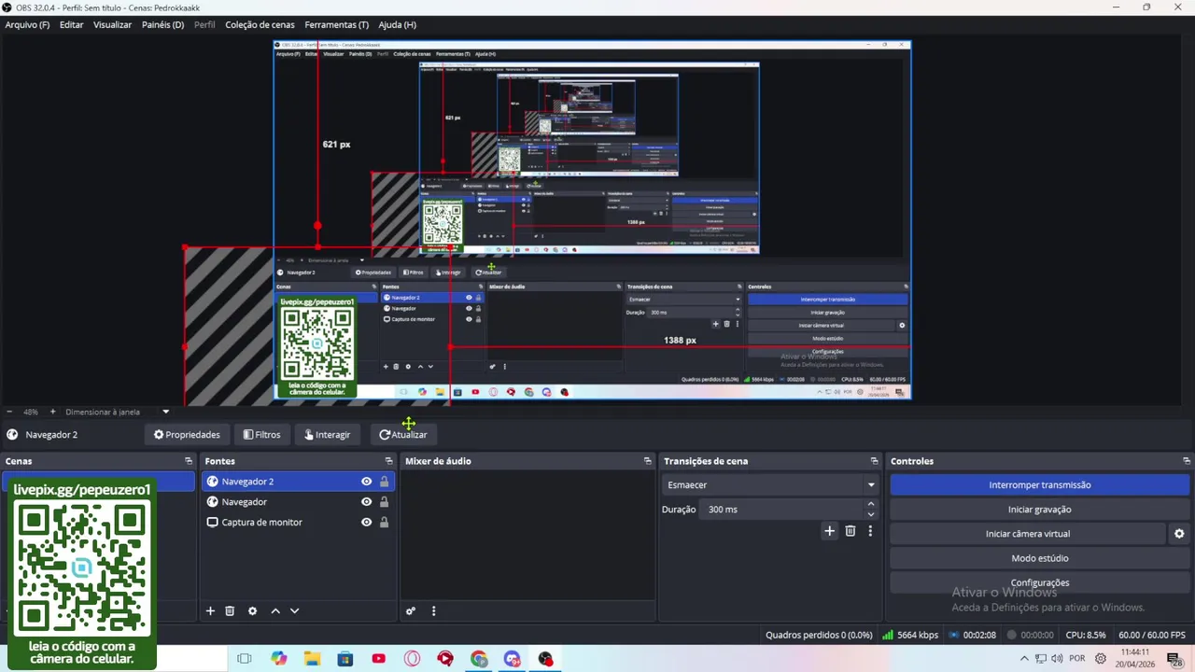This screenshot has width=1195, height=672.
Task: Open File Explorer from the taskbar
Action: coord(312,659)
